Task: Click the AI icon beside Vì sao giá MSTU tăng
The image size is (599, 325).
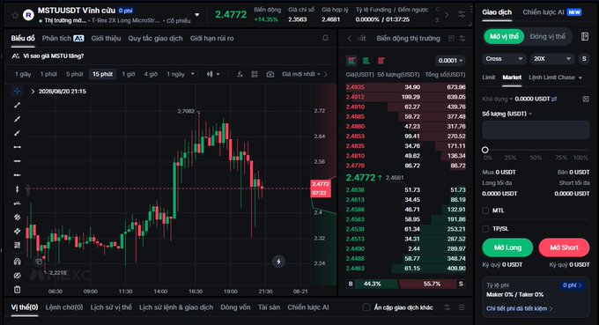Action: (x=15, y=56)
